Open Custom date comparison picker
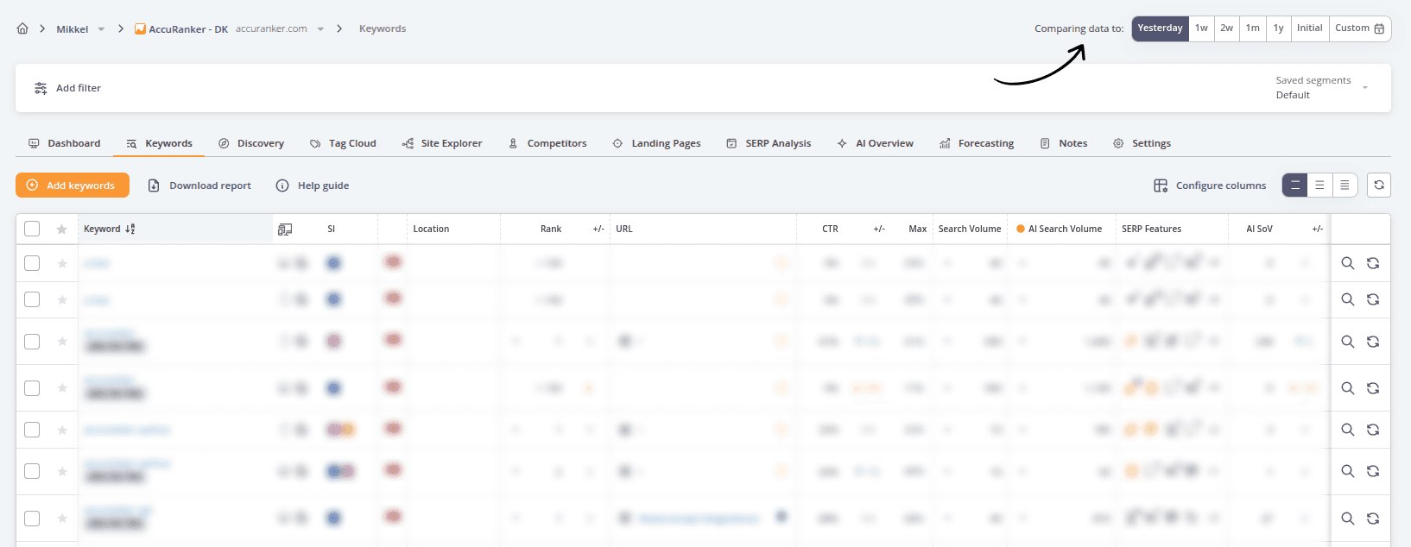Screen dimensions: 1411x547 pos(1360,28)
